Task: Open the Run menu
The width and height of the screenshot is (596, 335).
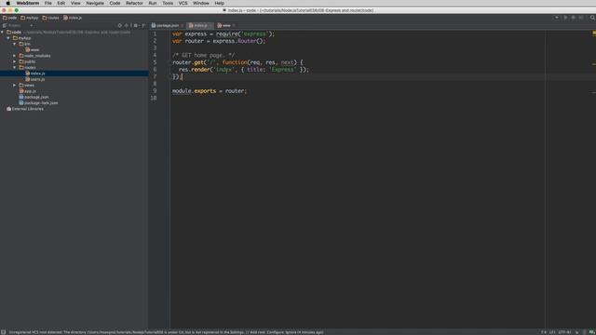Action: pyautogui.click(x=153, y=3)
